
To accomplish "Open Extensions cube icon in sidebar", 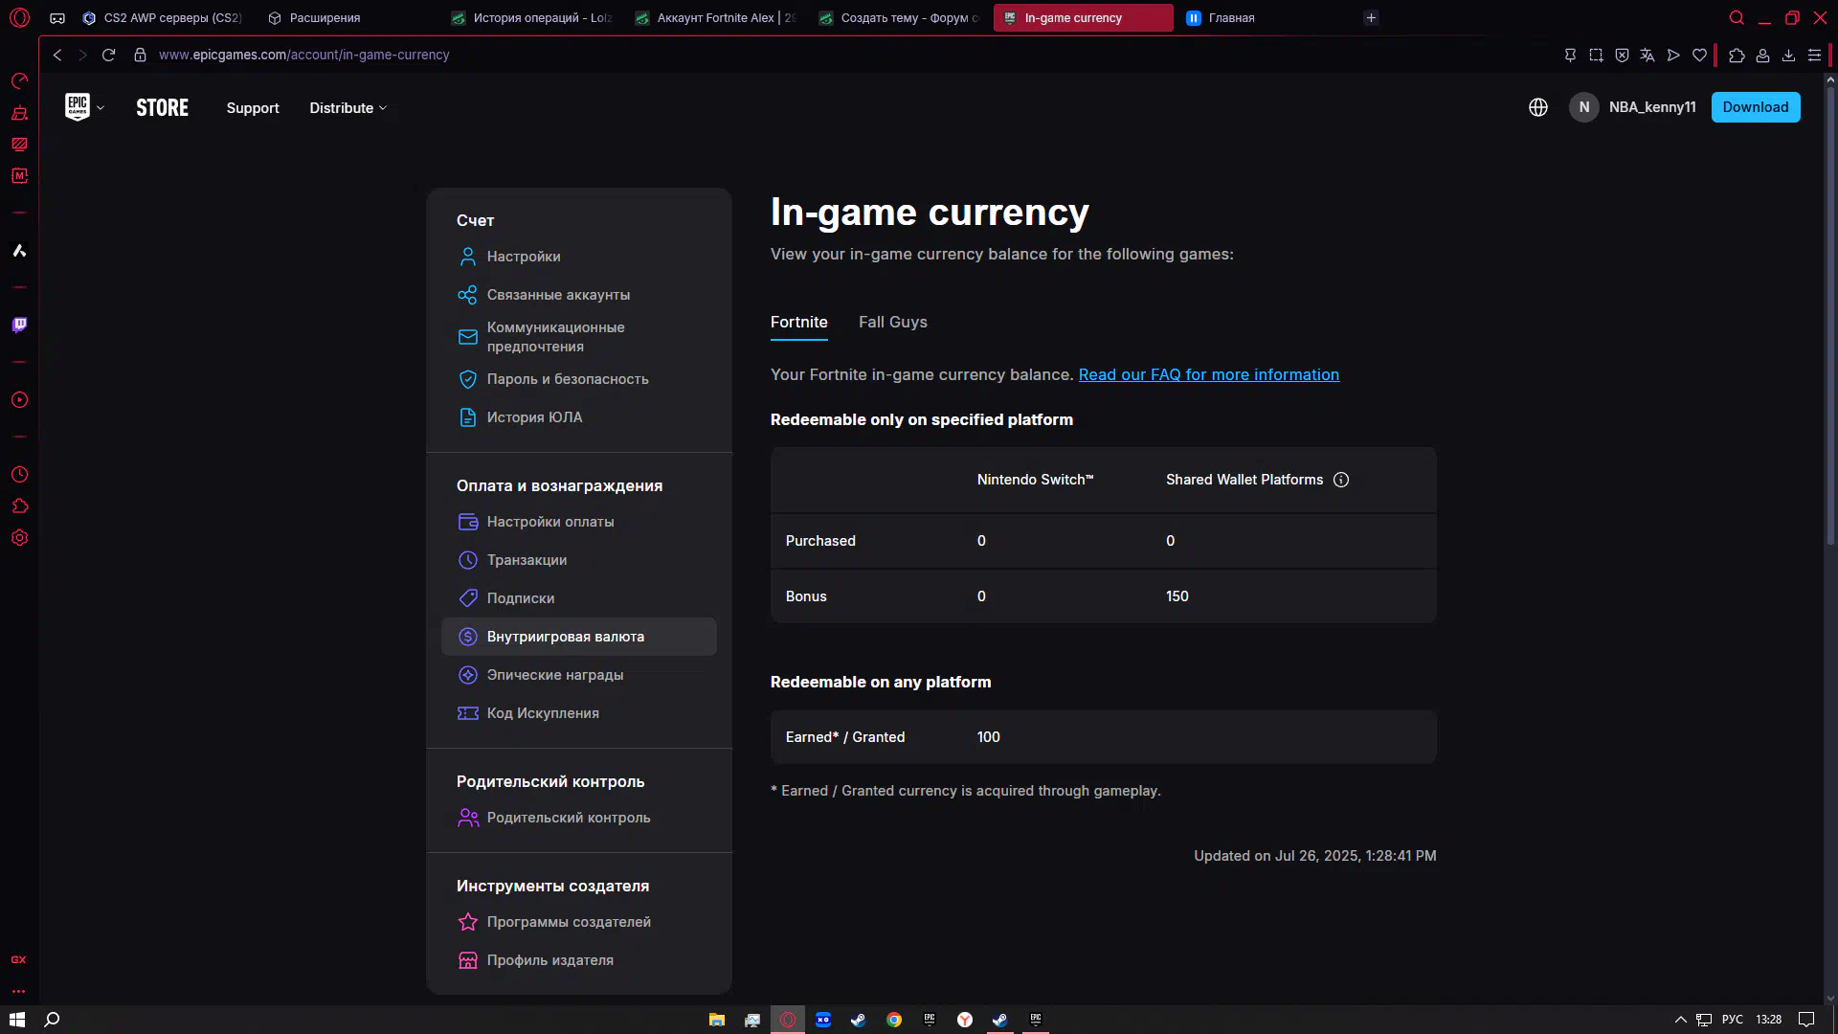I will point(19,506).
